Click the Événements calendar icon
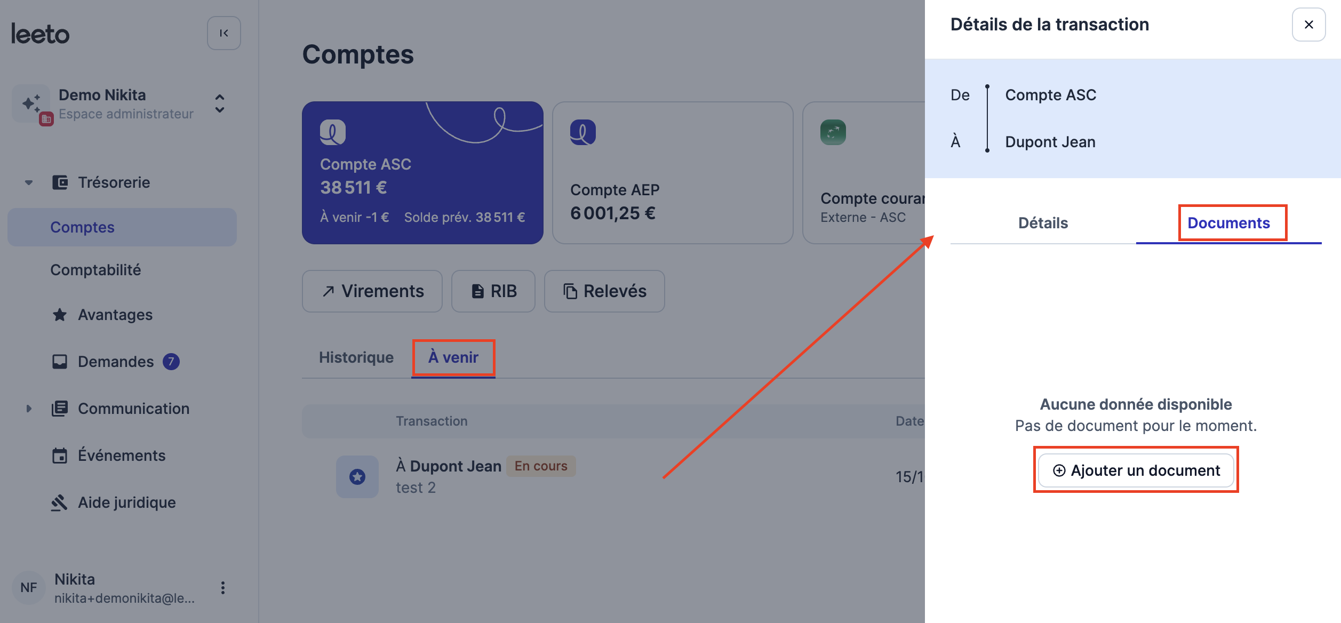Image resolution: width=1341 pixels, height=623 pixels. (60, 456)
